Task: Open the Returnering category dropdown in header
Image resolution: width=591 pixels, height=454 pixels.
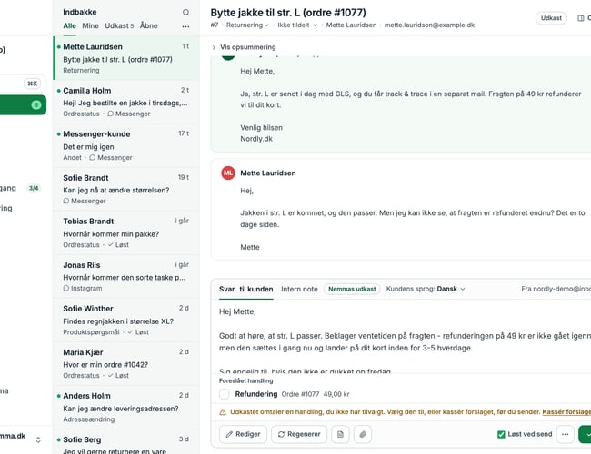Action: (x=247, y=25)
